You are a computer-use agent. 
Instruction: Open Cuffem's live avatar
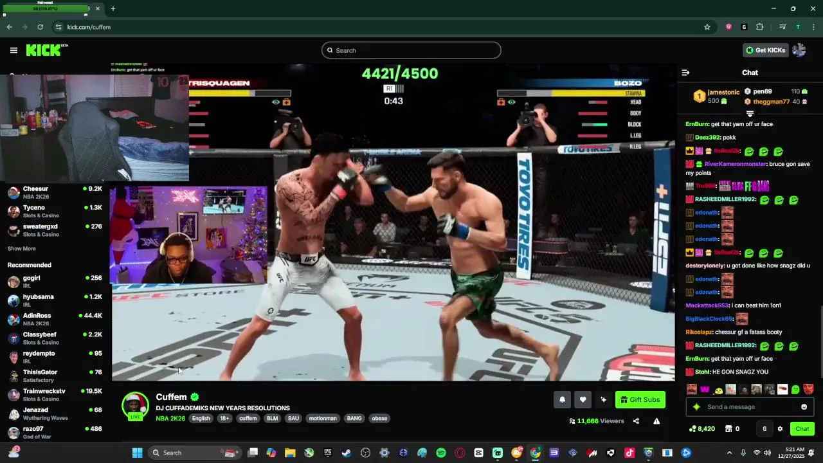click(135, 406)
